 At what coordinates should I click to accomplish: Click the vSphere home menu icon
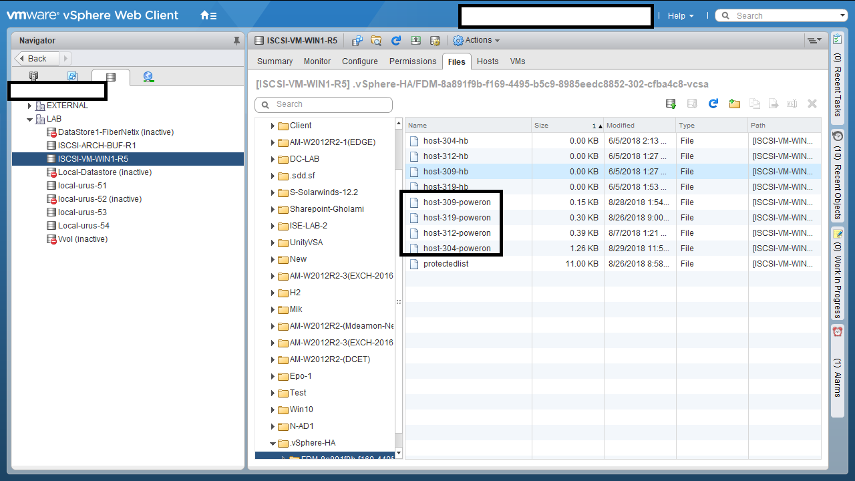208,15
